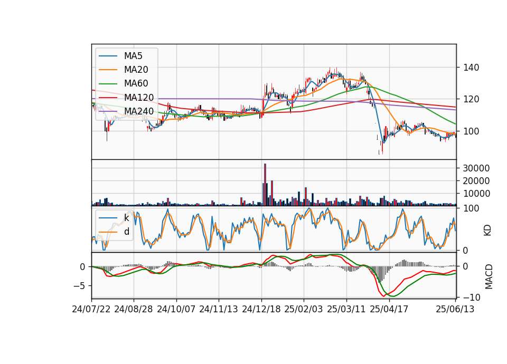Click the 24/08/28 date label
Viewport: 507px width, 364px height.
pyautogui.click(x=134, y=309)
